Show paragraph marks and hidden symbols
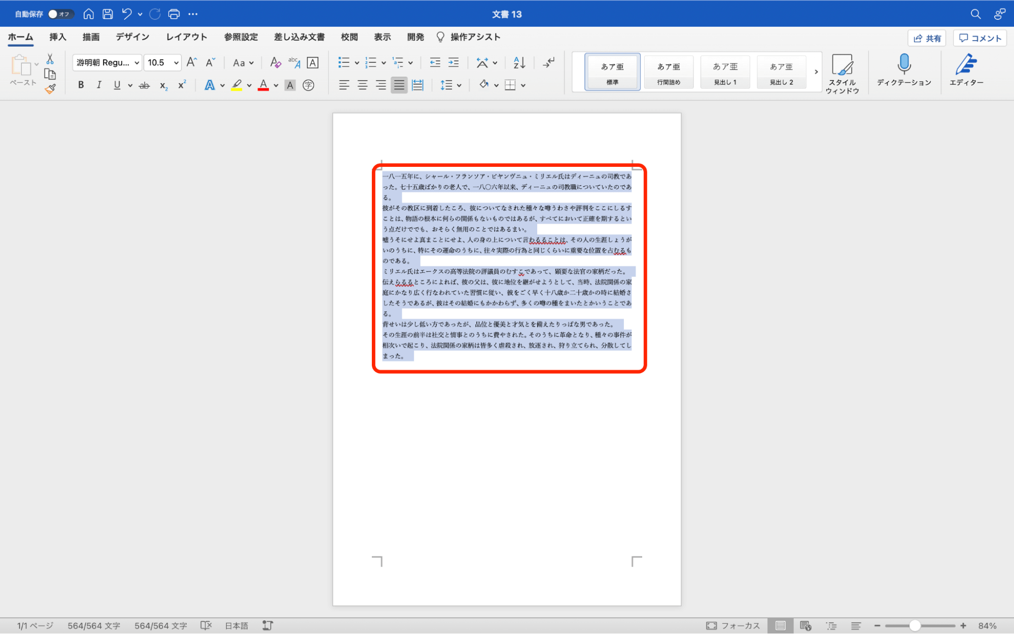Screen dimensions: 1014x634 [548, 62]
